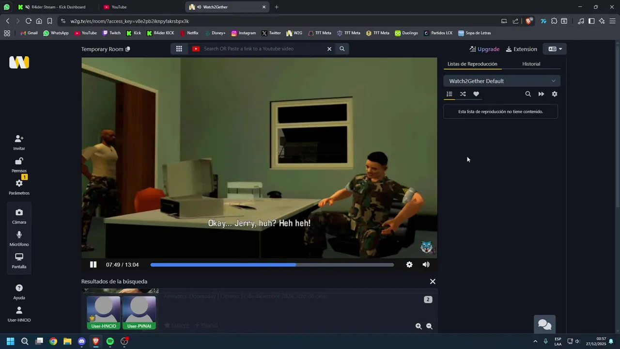Seek on the video progress bar
The width and height of the screenshot is (620, 349).
coord(272,265)
